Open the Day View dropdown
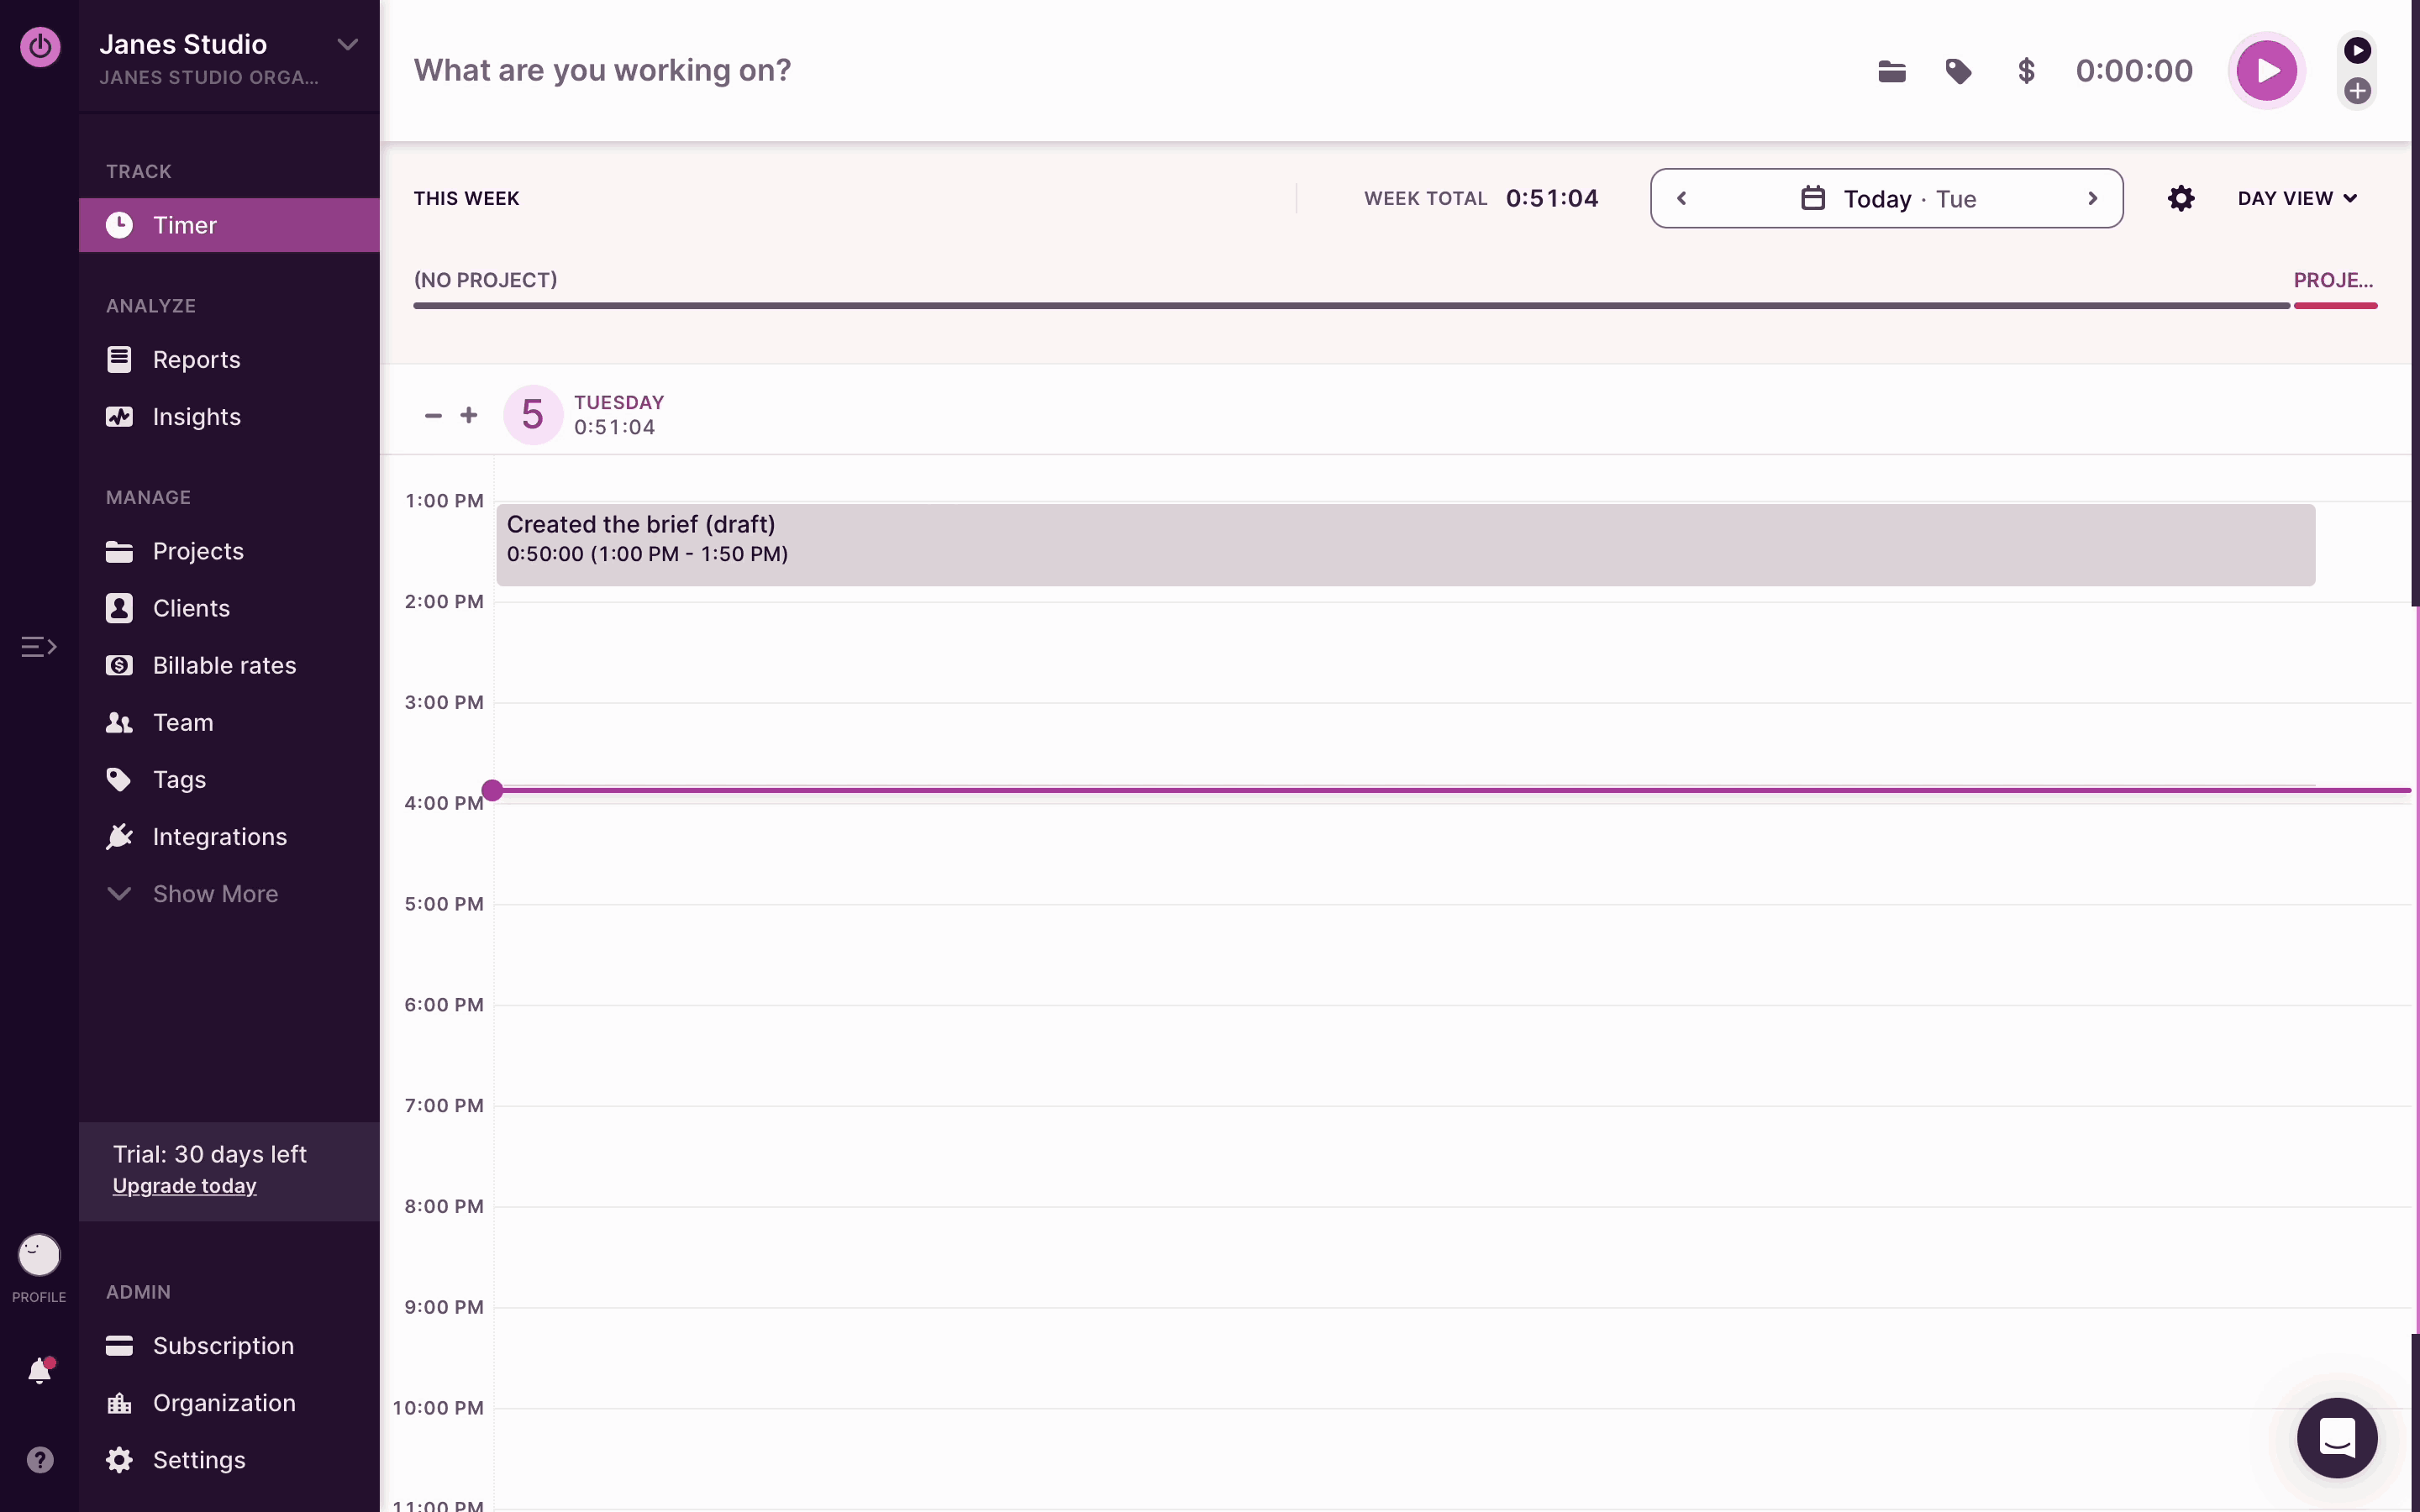Image resolution: width=2420 pixels, height=1512 pixels. click(2297, 198)
